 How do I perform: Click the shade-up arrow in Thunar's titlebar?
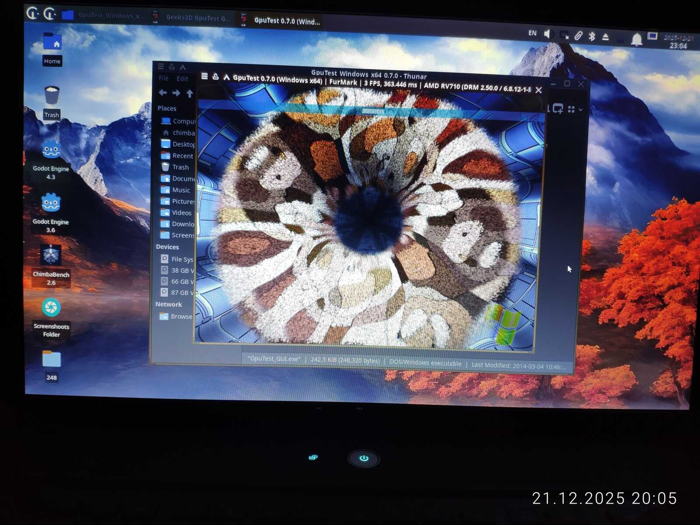[183, 67]
